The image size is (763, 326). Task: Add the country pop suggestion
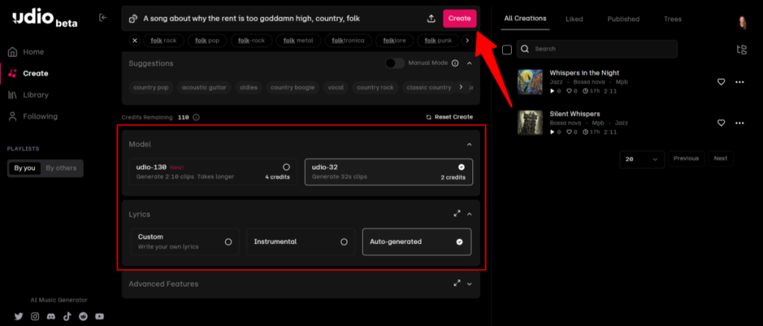151,88
